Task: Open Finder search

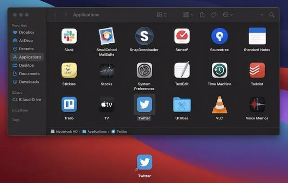Action: point(272,15)
